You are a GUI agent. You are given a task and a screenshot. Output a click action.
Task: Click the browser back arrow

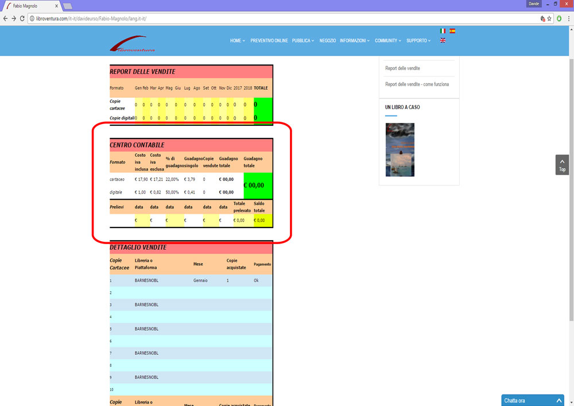pyautogui.click(x=5, y=18)
